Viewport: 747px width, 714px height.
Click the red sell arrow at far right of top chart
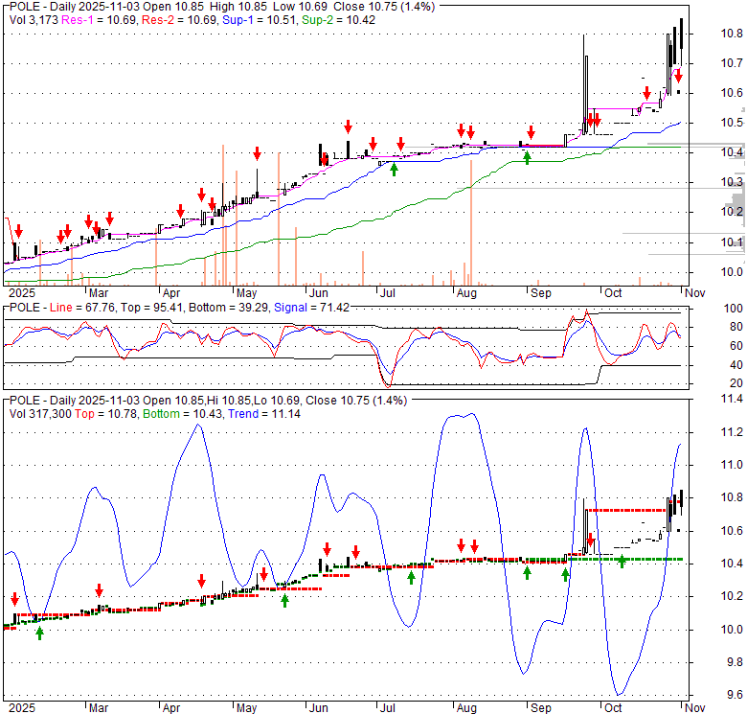pos(677,76)
